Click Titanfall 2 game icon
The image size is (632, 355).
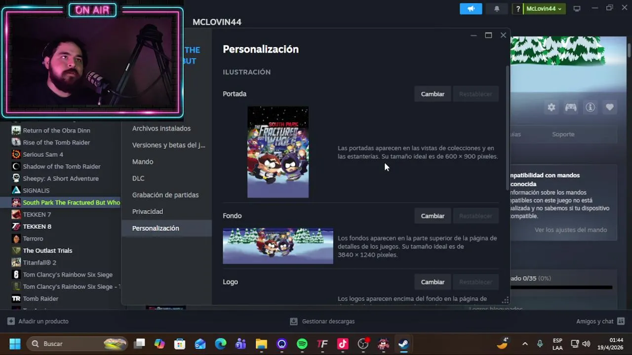pyautogui.click(x=16, y=262)
